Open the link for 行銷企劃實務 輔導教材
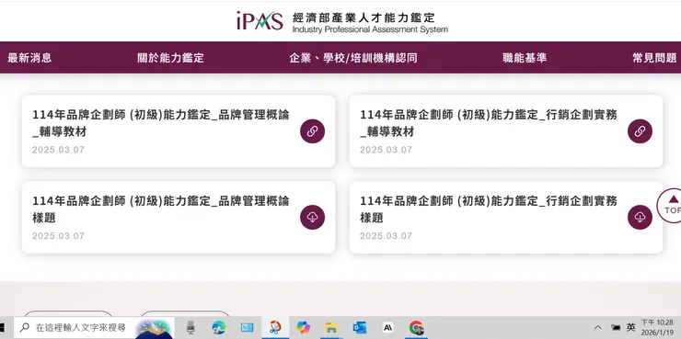681x339 pixels. [640, 131]
